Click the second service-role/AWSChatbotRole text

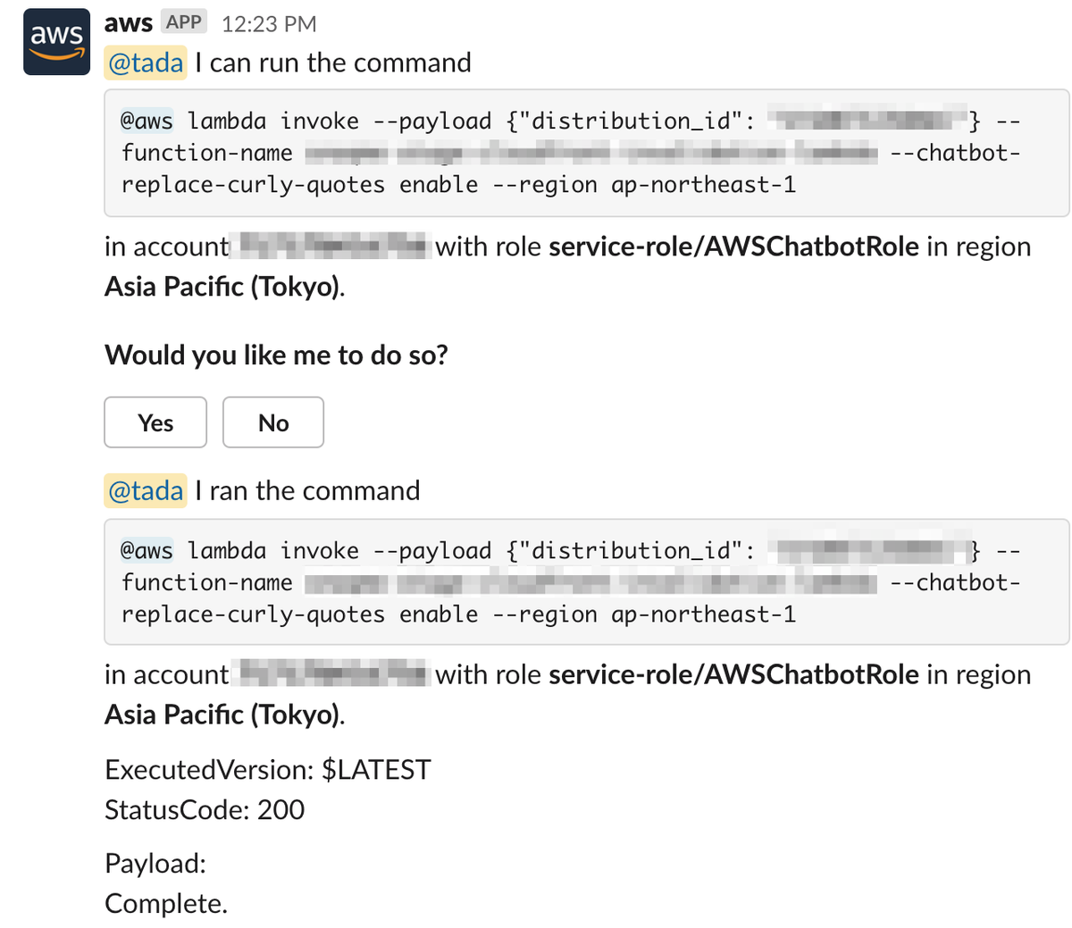pos(733,674)
